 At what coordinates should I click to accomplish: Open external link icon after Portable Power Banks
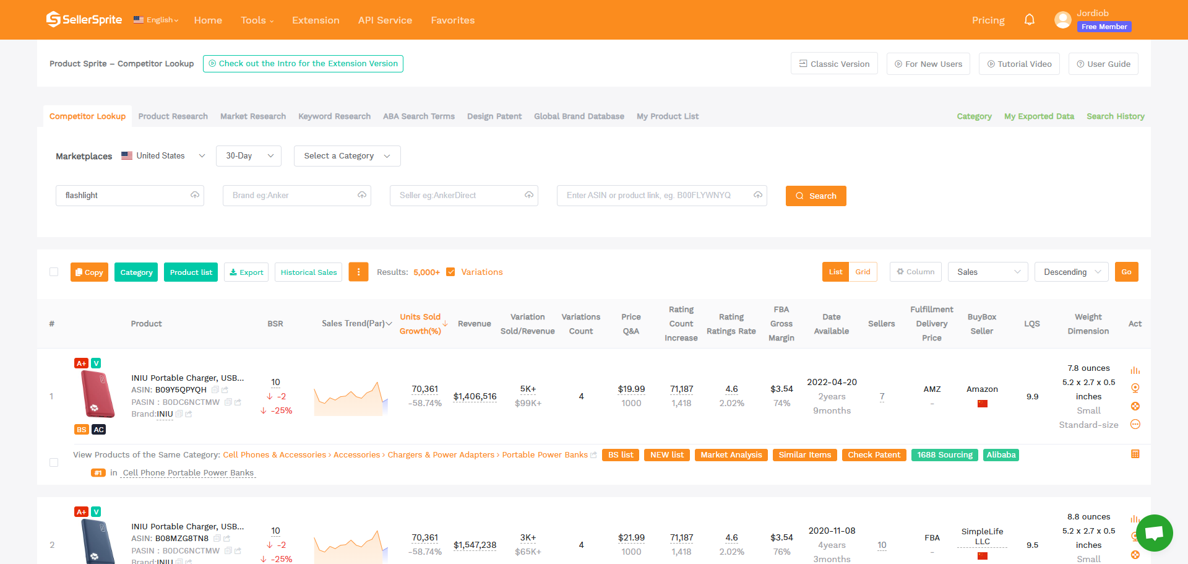[594, 455]
